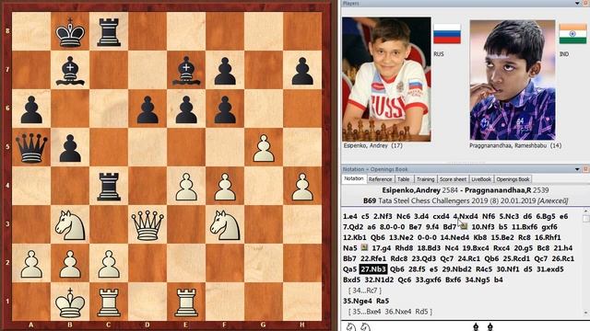Image resolution: width=590 pixels, height=331 pixels.
Task: Jump to move 27.Nb3 in notation
Action: [x=373, y=269]
